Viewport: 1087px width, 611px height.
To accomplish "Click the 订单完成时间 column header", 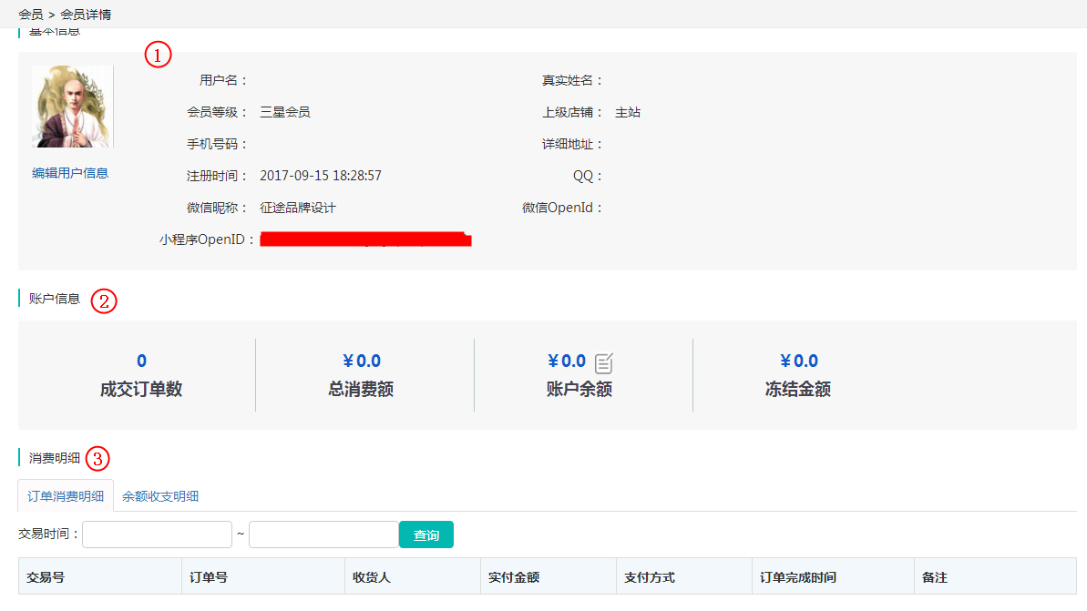I will point(798,577).
